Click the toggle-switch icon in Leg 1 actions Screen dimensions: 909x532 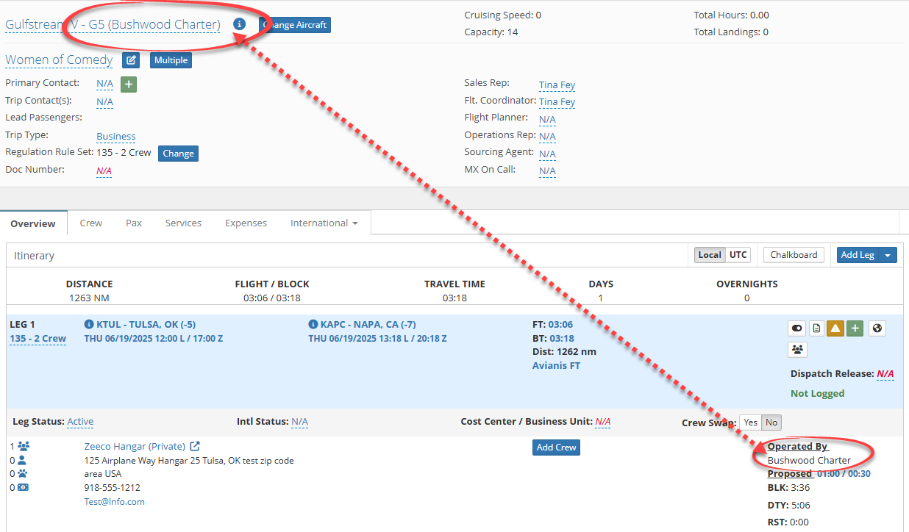point(796,328)
